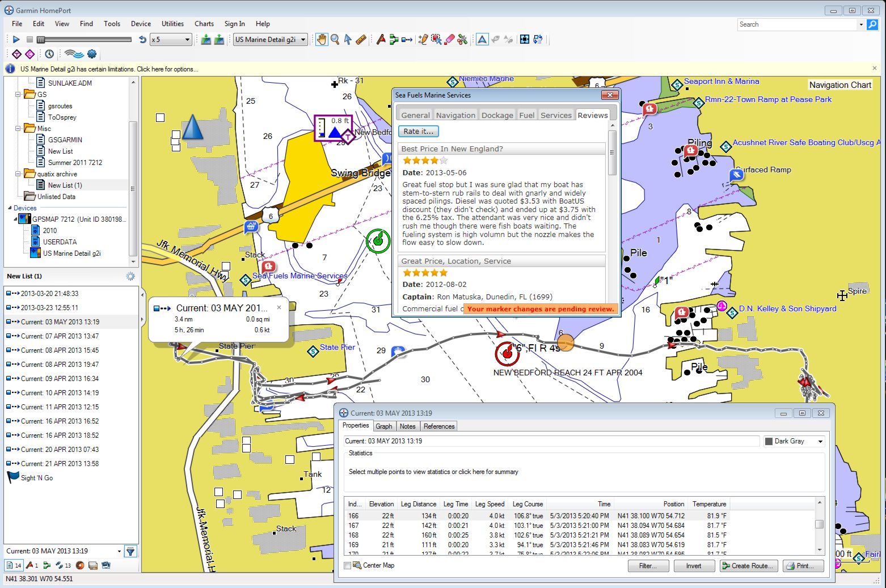Screen dimensions: 886x588
Task: Click the Invert button
Action: (694, 566)
